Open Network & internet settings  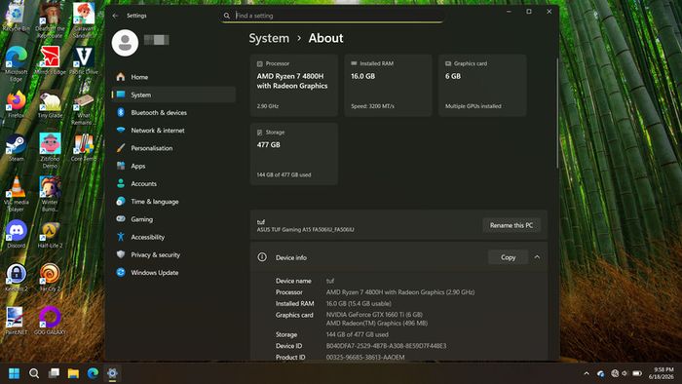click(173, 131)
